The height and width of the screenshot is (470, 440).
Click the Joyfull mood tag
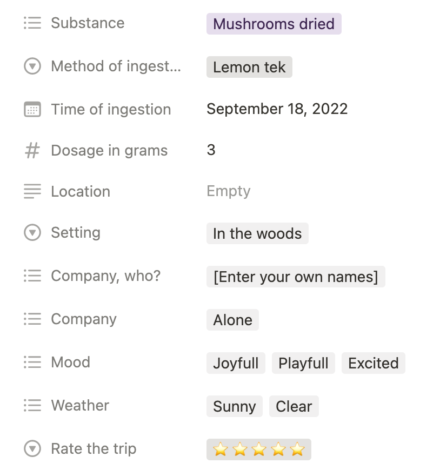click(236, 363)
